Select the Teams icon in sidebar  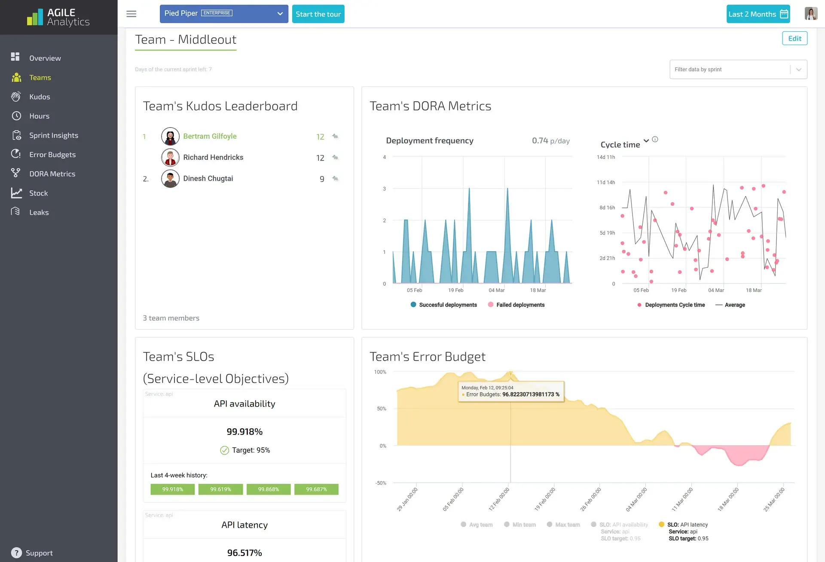point(16,77)
